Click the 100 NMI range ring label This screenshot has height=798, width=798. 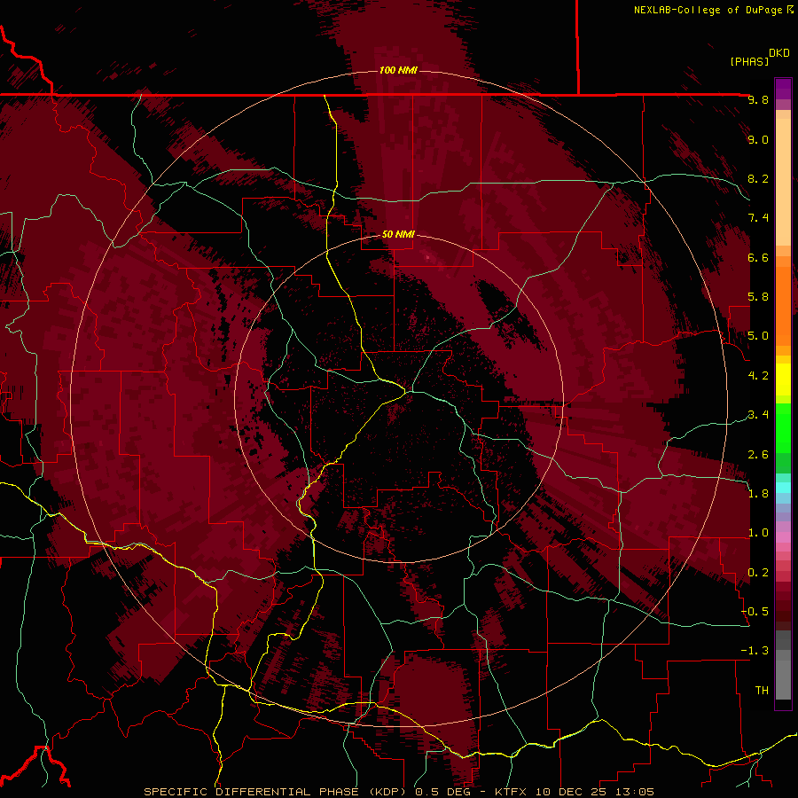coord(398,70)
